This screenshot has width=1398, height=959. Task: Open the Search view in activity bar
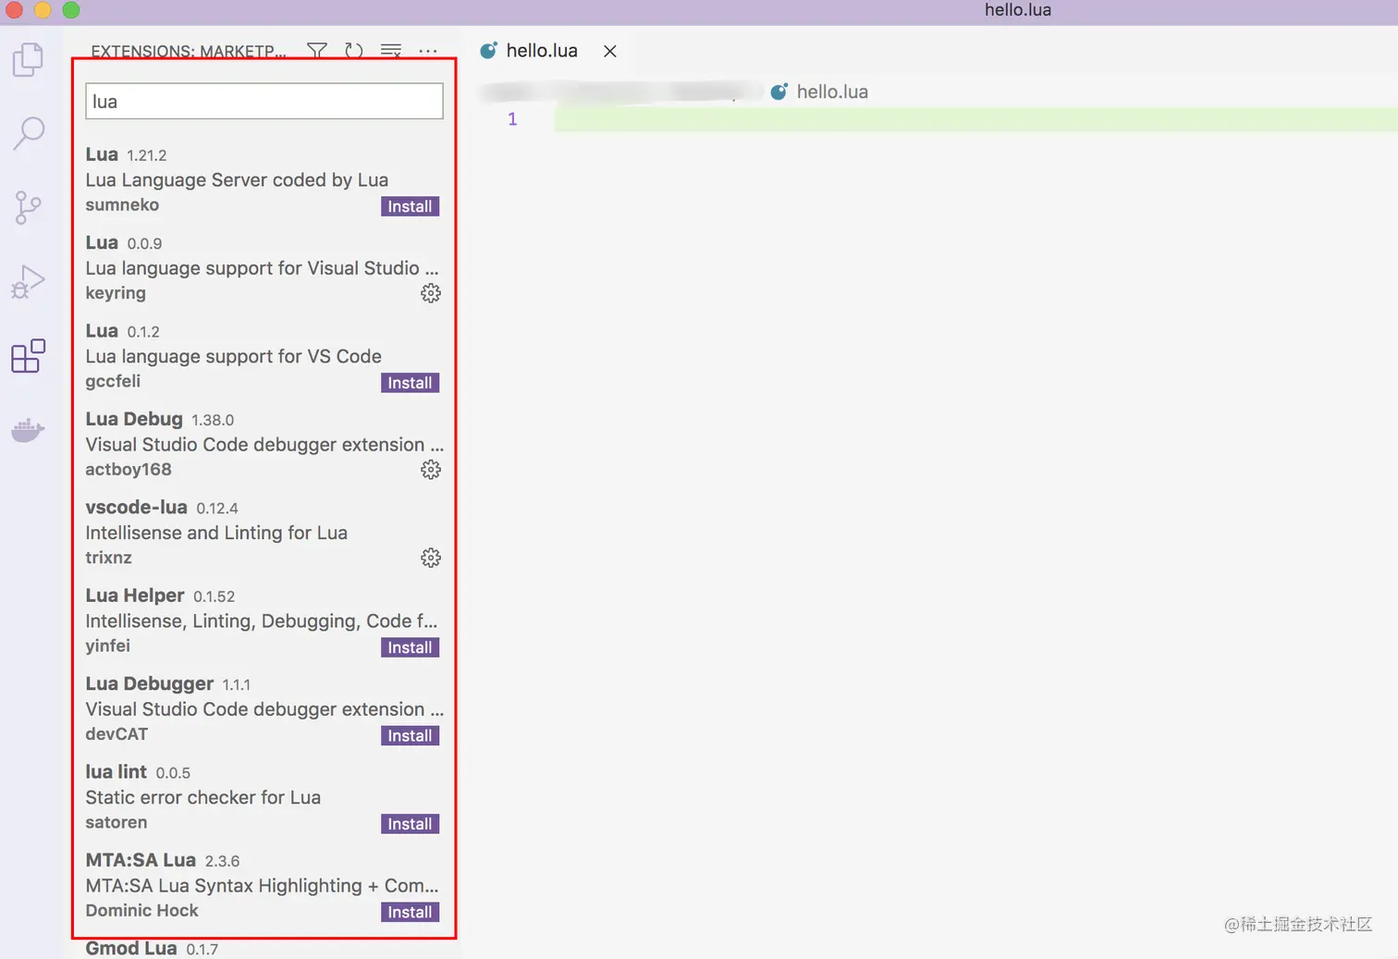click(29, 133)
